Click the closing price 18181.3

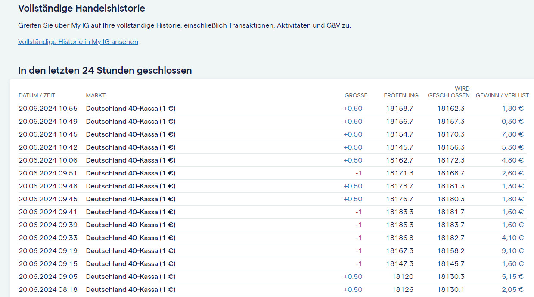pyautogui.click(x=451, y=186)
